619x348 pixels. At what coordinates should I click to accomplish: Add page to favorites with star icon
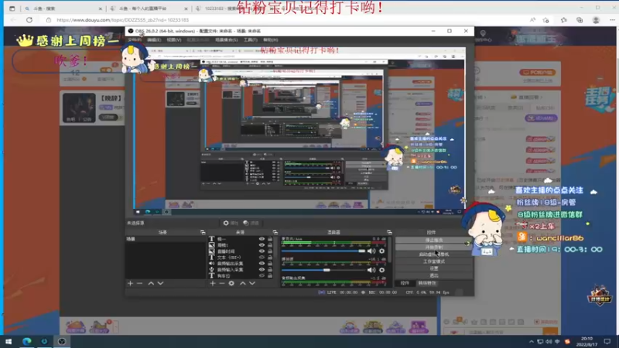(x=546, y=20)
